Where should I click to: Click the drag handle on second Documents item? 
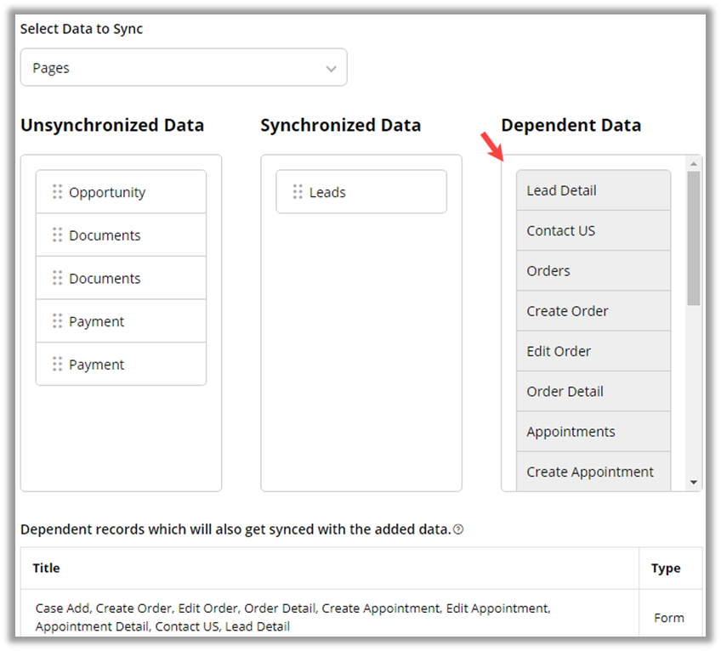58,278
